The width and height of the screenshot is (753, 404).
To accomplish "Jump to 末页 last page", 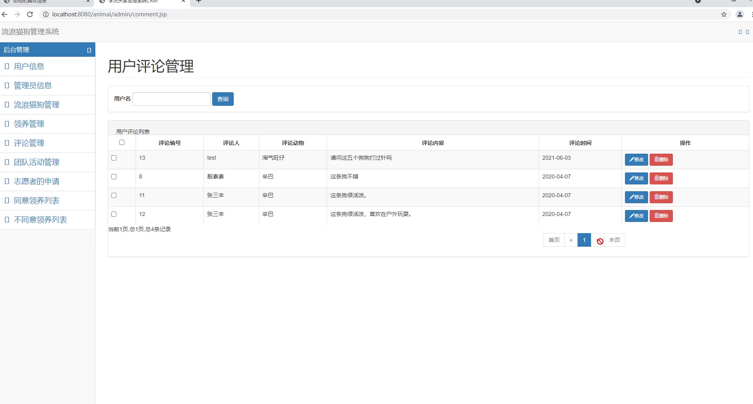I will pyautogui.click(x=614, y=240).
